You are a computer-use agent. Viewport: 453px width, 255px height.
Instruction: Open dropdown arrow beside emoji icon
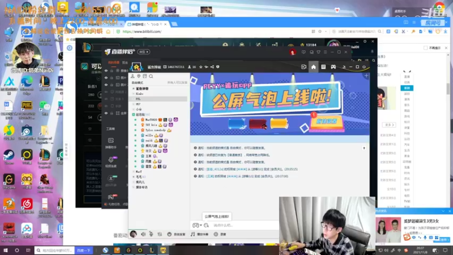pyautogui.click(x=201, y=225)
